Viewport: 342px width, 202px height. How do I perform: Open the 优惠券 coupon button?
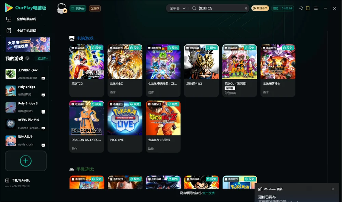point(95,9)
